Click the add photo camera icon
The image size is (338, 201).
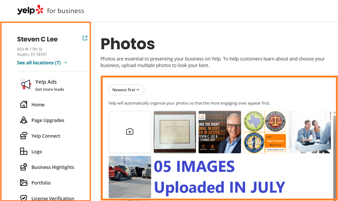[x=130, y=132]
